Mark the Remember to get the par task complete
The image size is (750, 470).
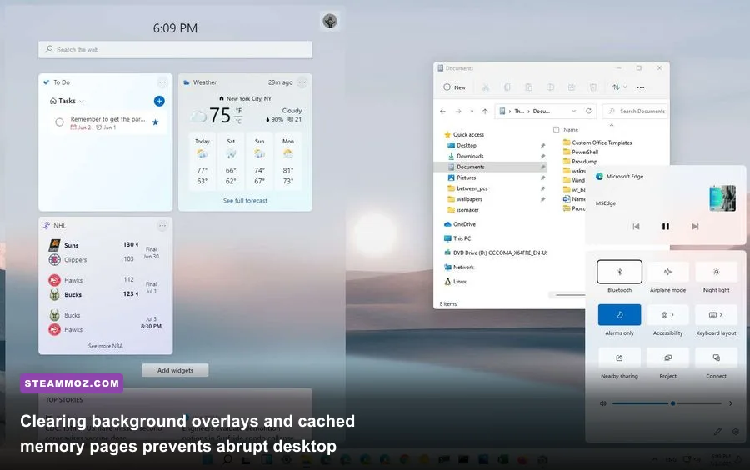point(59,122)
